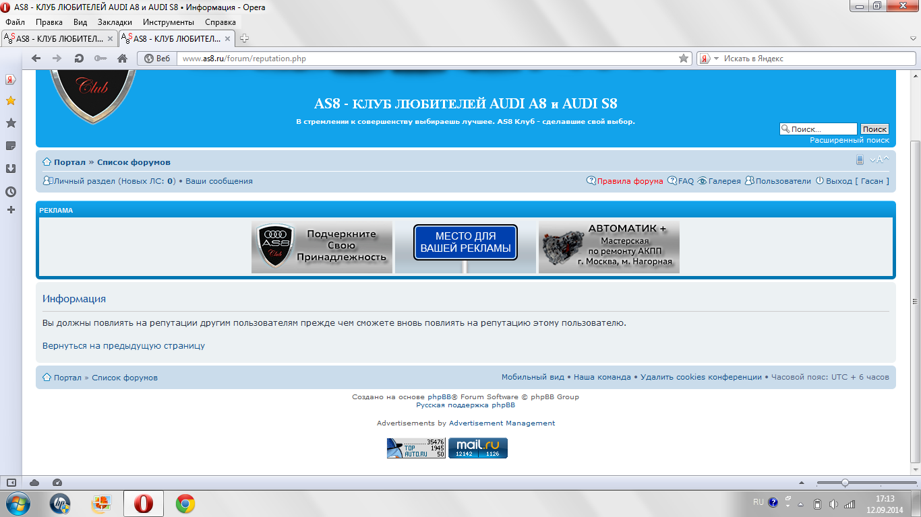Viewport: 921px width, 517px height.
Task: Open History clock panel in sidebar
Action: (x=11, y=191)
